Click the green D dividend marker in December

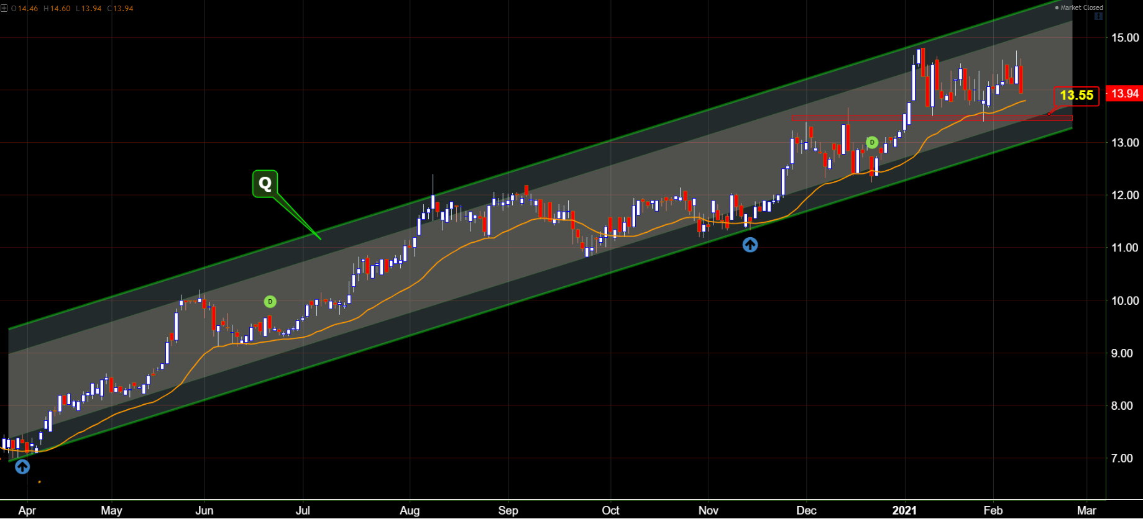coord(872,143)
